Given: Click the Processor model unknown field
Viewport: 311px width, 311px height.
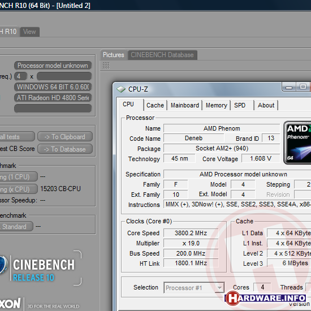Looking at the screenshot, I should click(53, 66).
